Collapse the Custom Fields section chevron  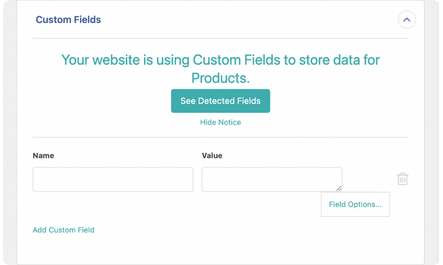407,20
